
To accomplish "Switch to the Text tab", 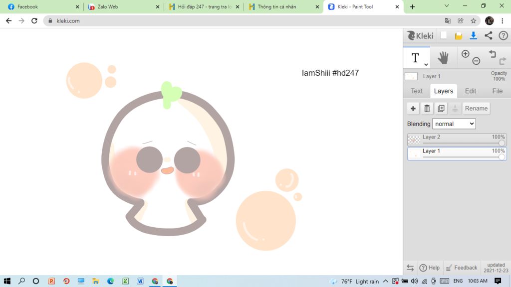I will pos(417,91).
